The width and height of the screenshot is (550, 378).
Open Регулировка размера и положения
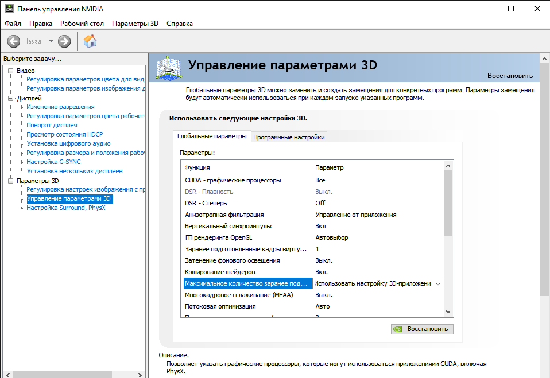[x=85, y=153]
